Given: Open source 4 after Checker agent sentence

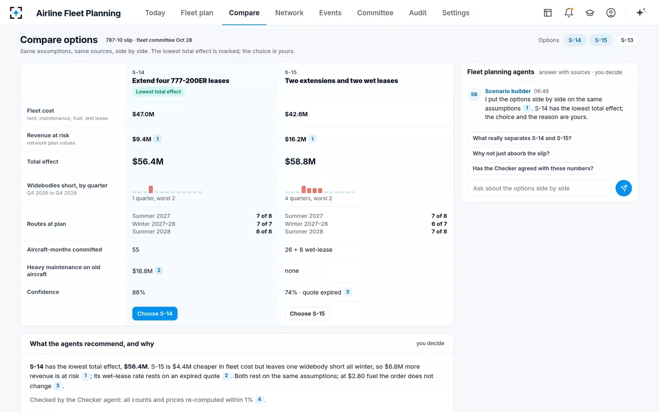Looking at the screenshot, I should pos(259,400).
